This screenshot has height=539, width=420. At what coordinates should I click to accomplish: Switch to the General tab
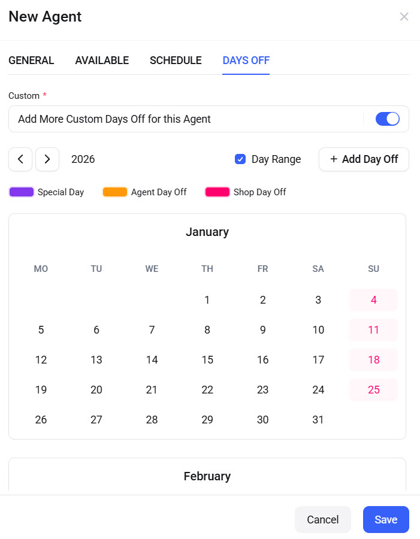[x=31, y=60]
